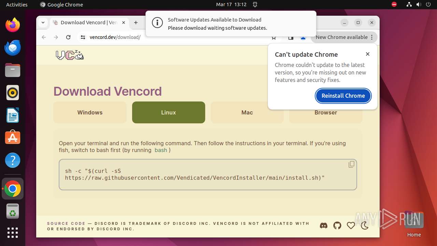Select the Mac download tab
Image resolution: width=437 pixels, height=246 pixels.
click(247, 112)
